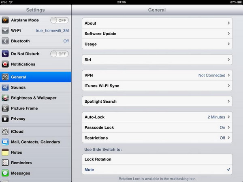Open the Spotlight Search chevron
The image size is (243, 182).
[228, 101]
